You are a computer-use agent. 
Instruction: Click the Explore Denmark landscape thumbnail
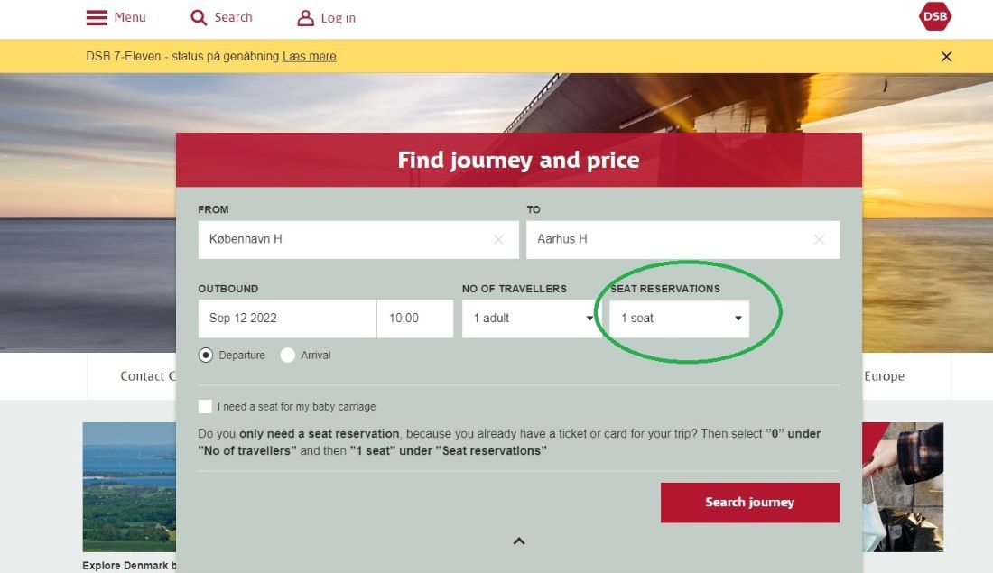pyautogui.click(x=126, y=486)
